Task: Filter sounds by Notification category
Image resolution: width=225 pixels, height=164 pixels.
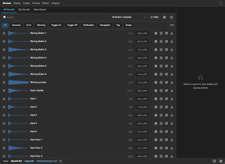Action: (88, 25)
